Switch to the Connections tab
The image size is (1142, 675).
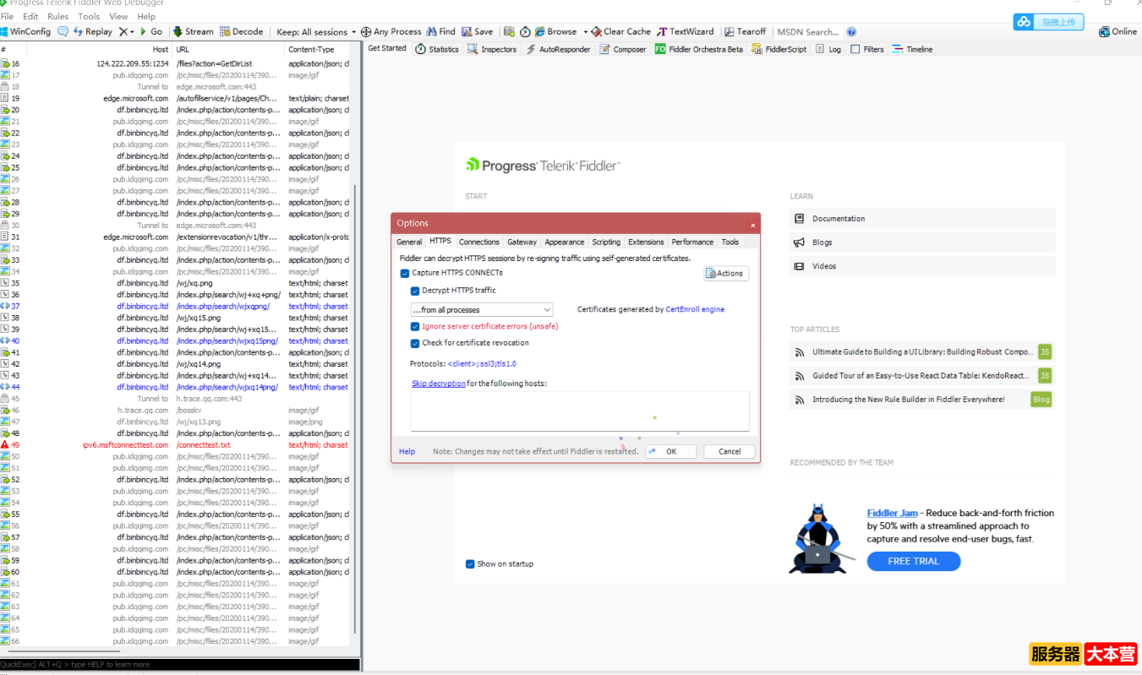[x=479, y=242]
